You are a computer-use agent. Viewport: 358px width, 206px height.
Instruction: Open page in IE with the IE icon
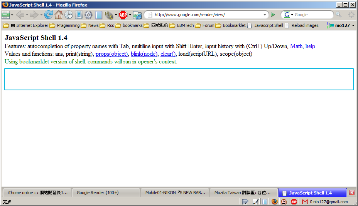[x=137, y=15]
